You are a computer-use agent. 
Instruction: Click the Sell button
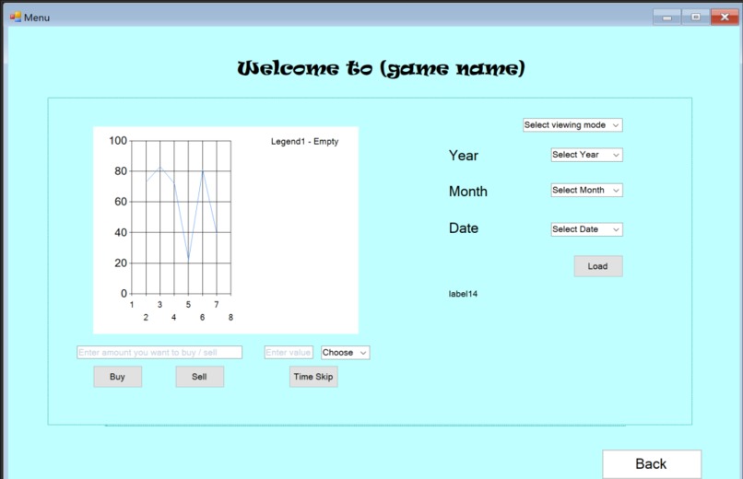pyautogui.click(x=199, y=377)
